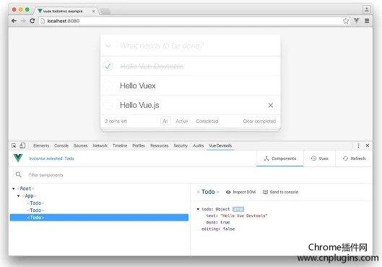
Task: Mark Hello Vuex todo as done
Action: tap(108, 85)
